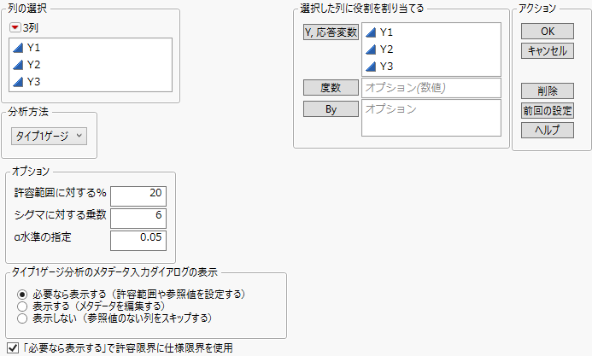Click the 度数 role button

click(331, 87)
